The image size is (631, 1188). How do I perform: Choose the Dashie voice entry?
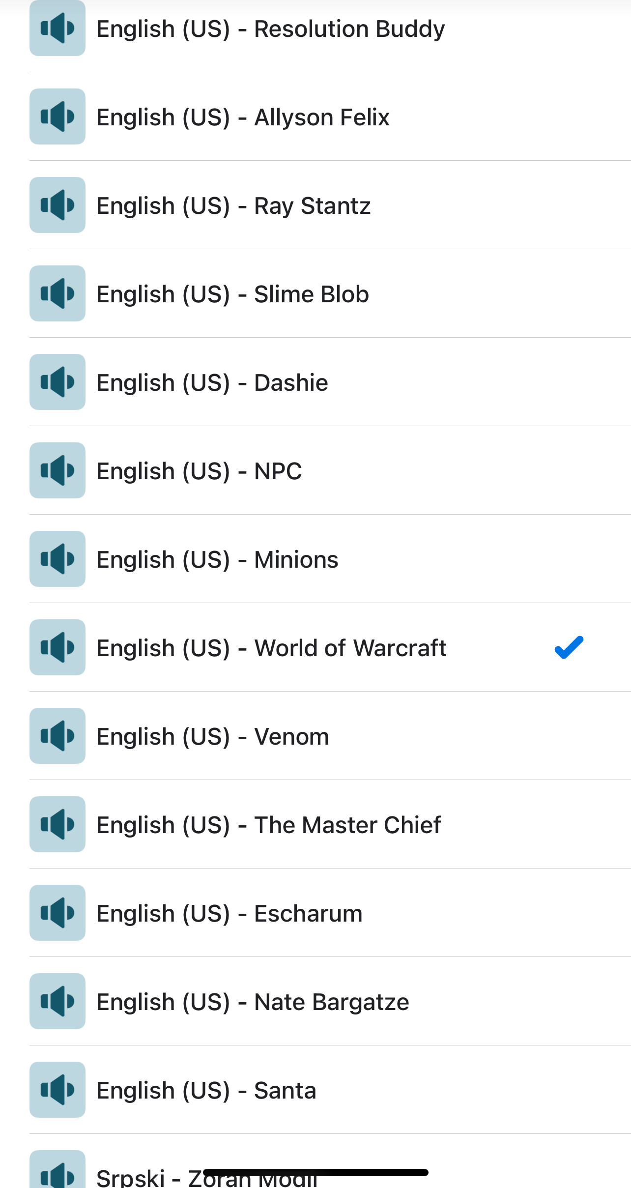click(212, 382)
